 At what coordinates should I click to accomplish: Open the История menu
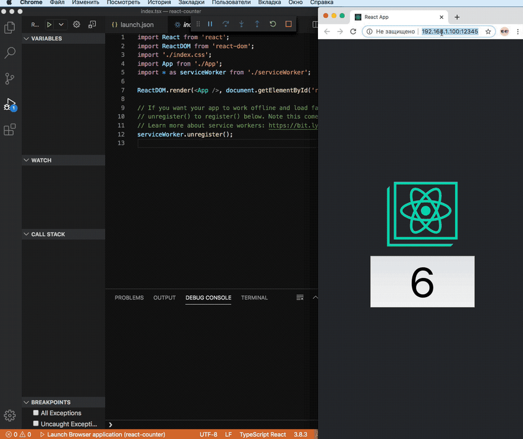click(x=159, y=2)
